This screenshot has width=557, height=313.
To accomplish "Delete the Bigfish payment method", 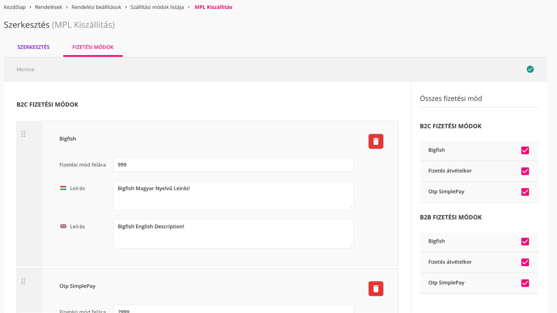I will [376, 141].
